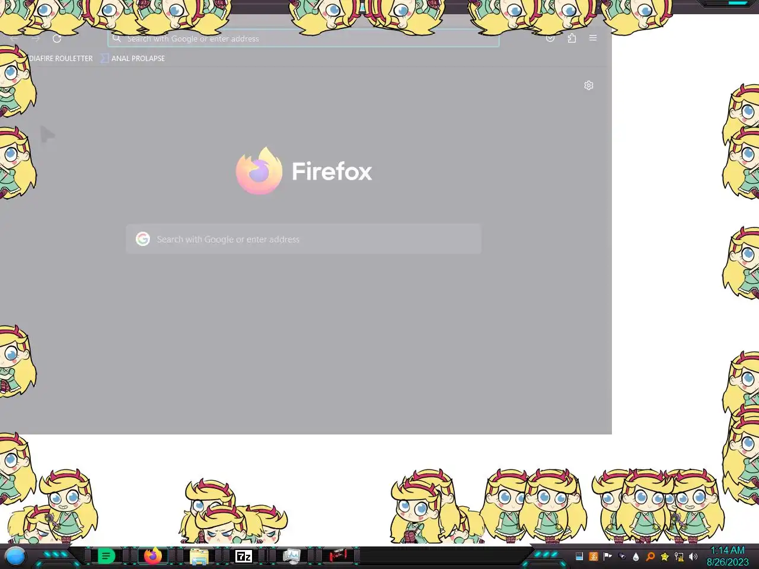Click the date 8/26/2023 in tray
This screenshot has width=759, height=569.
coord(728,562)
